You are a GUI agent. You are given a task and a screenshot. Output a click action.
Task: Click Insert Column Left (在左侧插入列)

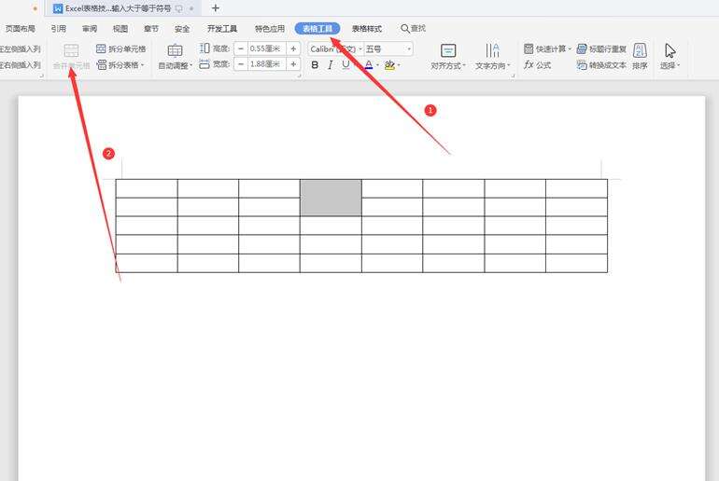[21, 48]
